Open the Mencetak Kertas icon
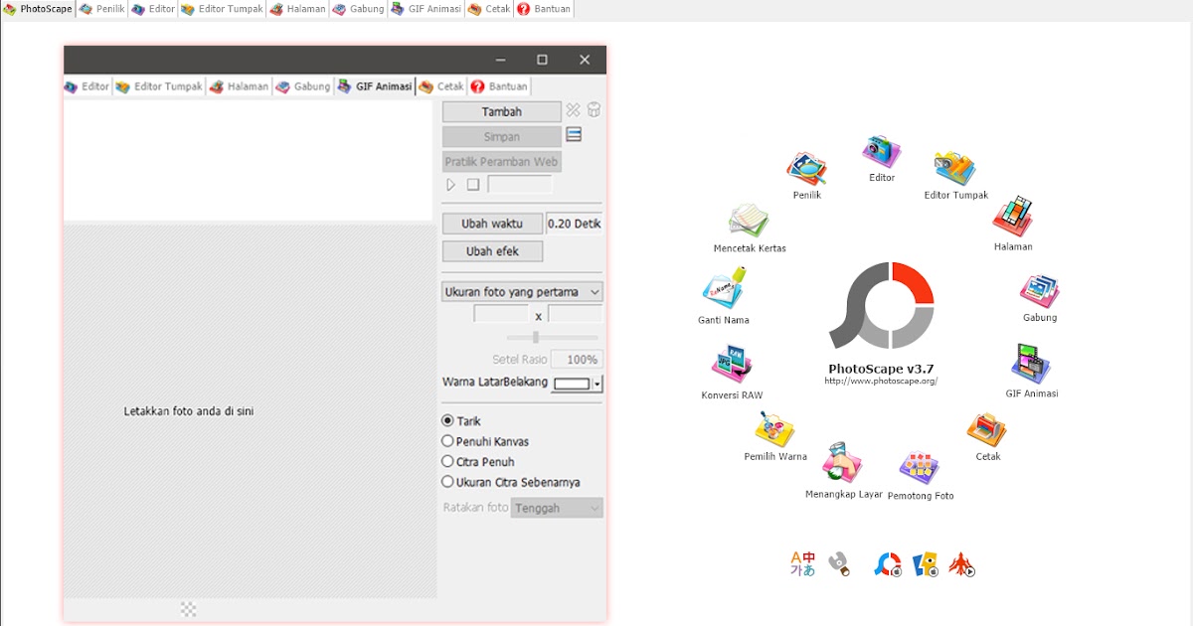 pyautogui.click(x=750, y=222)
